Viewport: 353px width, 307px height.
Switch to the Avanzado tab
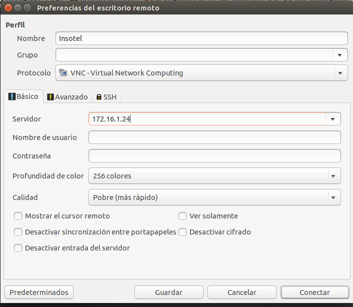click(67, 97)
